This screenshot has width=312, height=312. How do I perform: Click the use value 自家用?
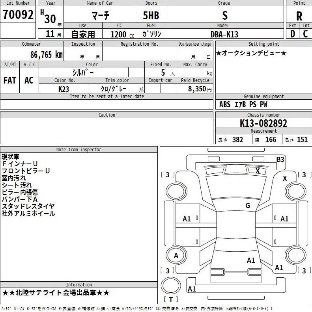[83, 34]
